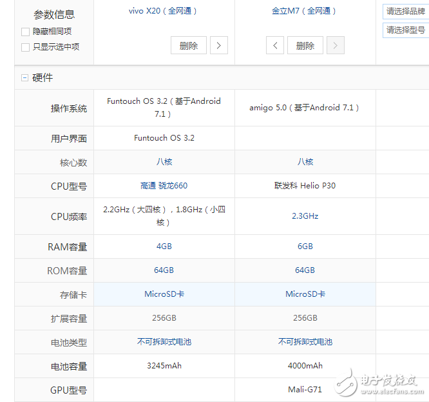Select Funtouch OS 3.2 (基于Android 7.1) cell

164,108
